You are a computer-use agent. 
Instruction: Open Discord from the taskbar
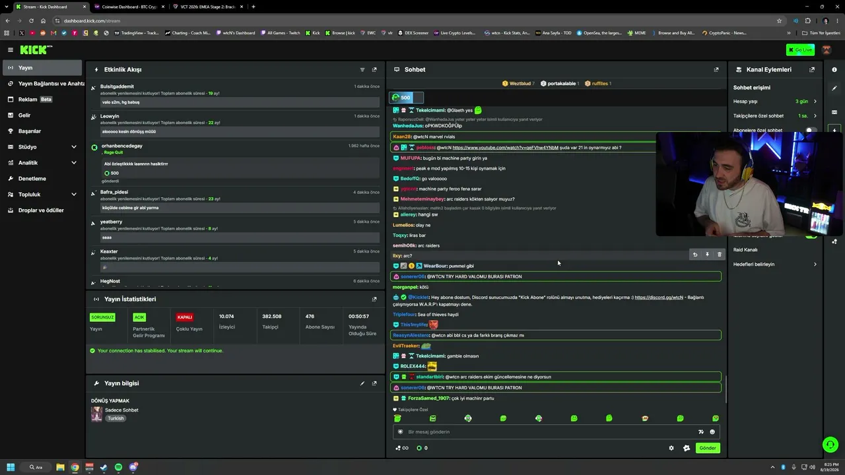tap(133, 467)
